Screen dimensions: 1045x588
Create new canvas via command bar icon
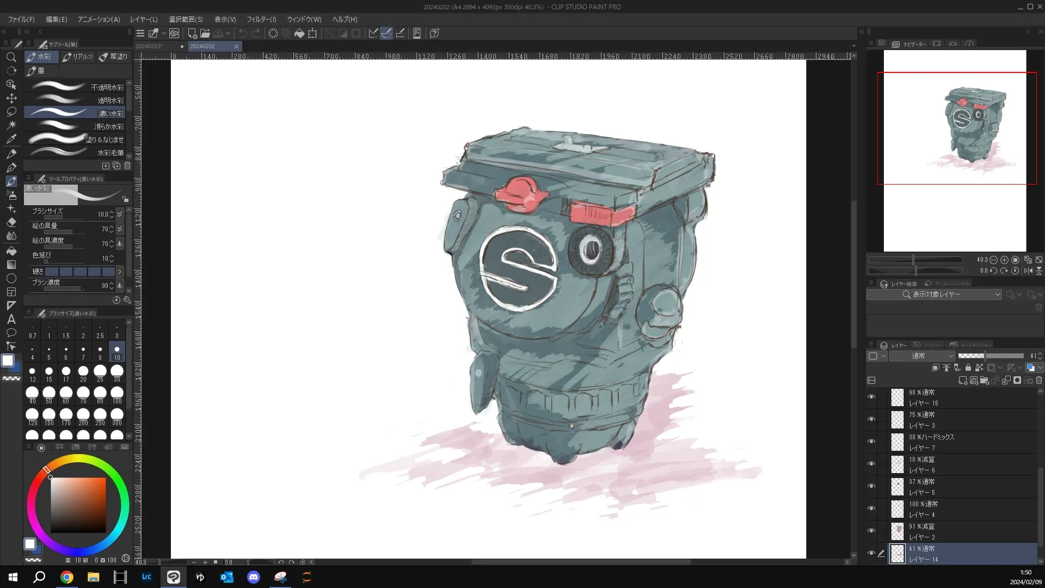tap(192, 33)
